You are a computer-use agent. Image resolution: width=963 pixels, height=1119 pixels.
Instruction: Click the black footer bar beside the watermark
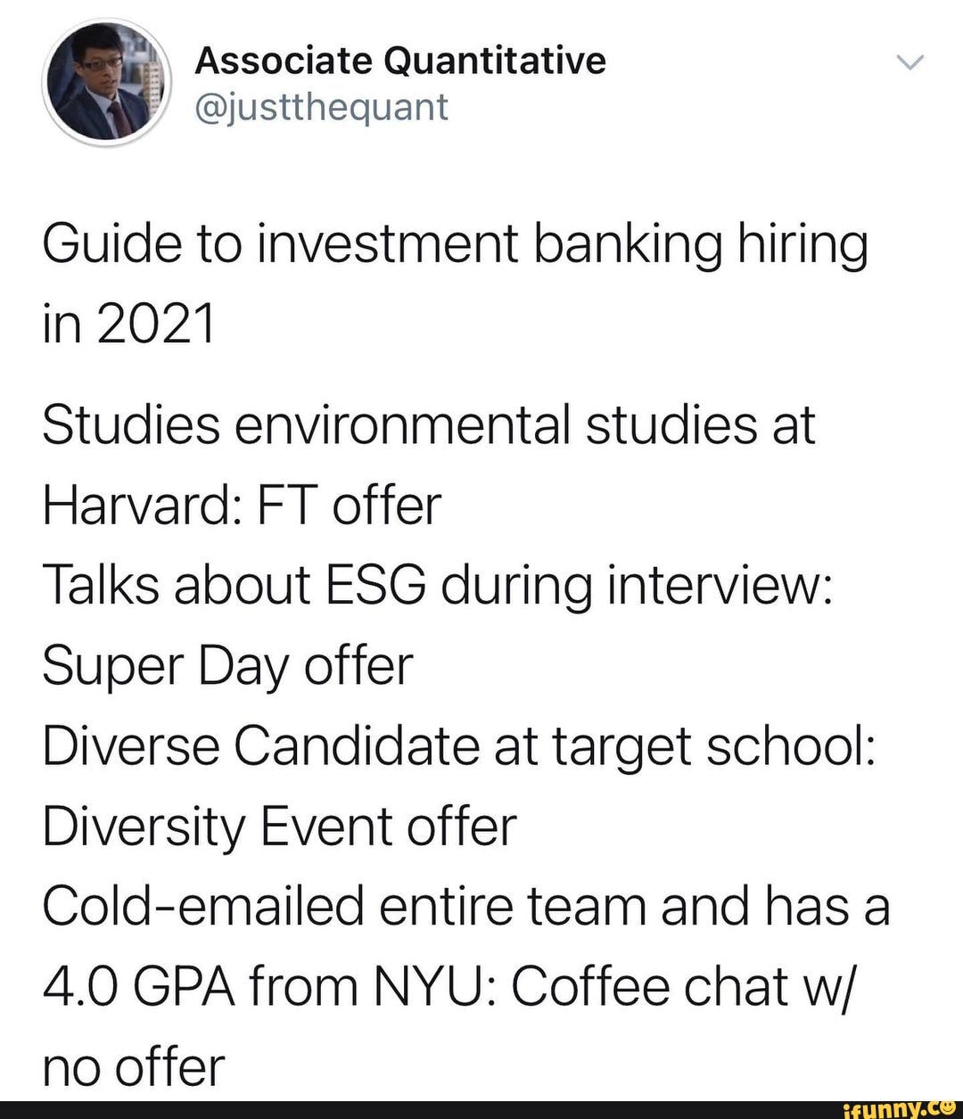[x=401, y=1109]
